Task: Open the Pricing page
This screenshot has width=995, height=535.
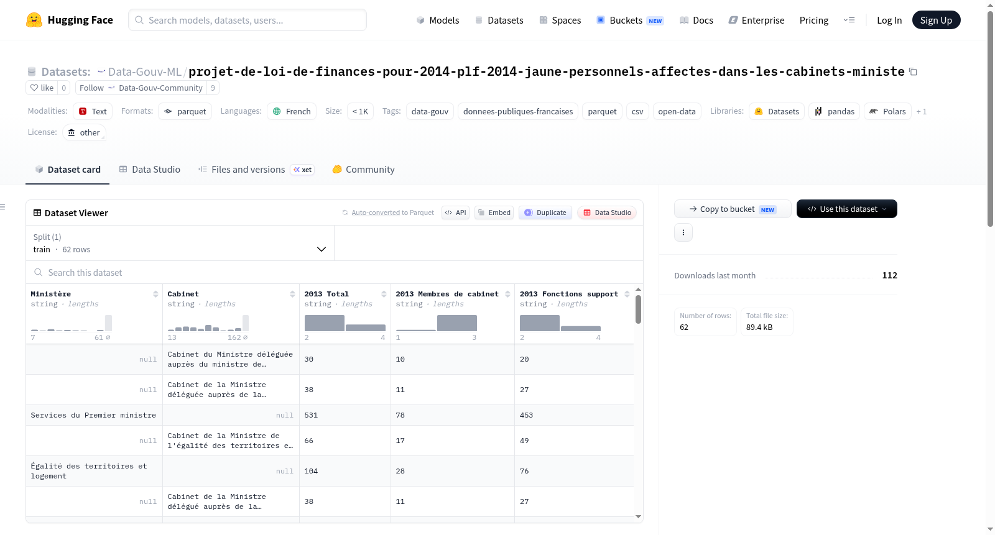Action: pyautogui.click(x=814, y=20)
